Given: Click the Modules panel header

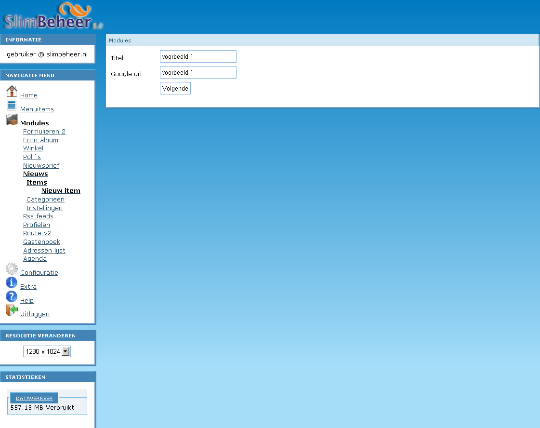Looking at the screenshot, I should [x=322, y=40].
